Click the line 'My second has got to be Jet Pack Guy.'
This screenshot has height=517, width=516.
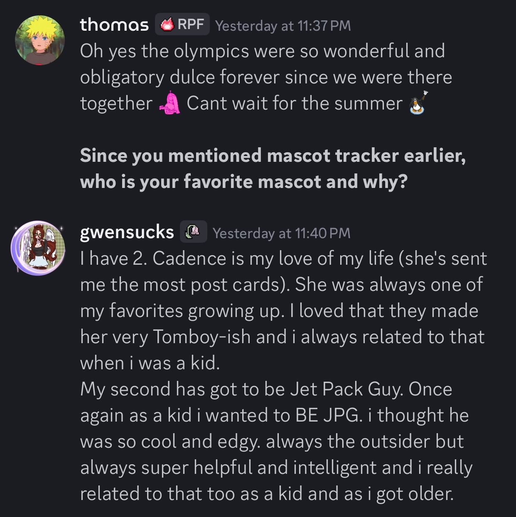click(x=266, y=389)
